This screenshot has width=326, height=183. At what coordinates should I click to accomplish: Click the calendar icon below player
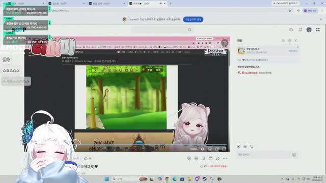tap(210, 158)
